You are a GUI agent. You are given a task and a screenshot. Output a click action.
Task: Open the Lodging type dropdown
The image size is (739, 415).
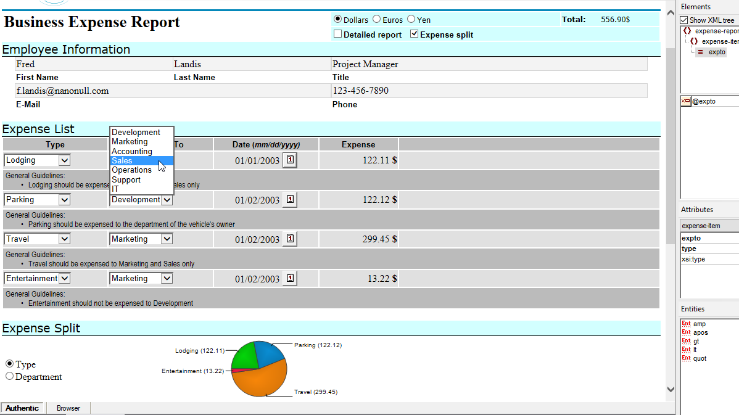pyautogui.click(x=64, y=160)
